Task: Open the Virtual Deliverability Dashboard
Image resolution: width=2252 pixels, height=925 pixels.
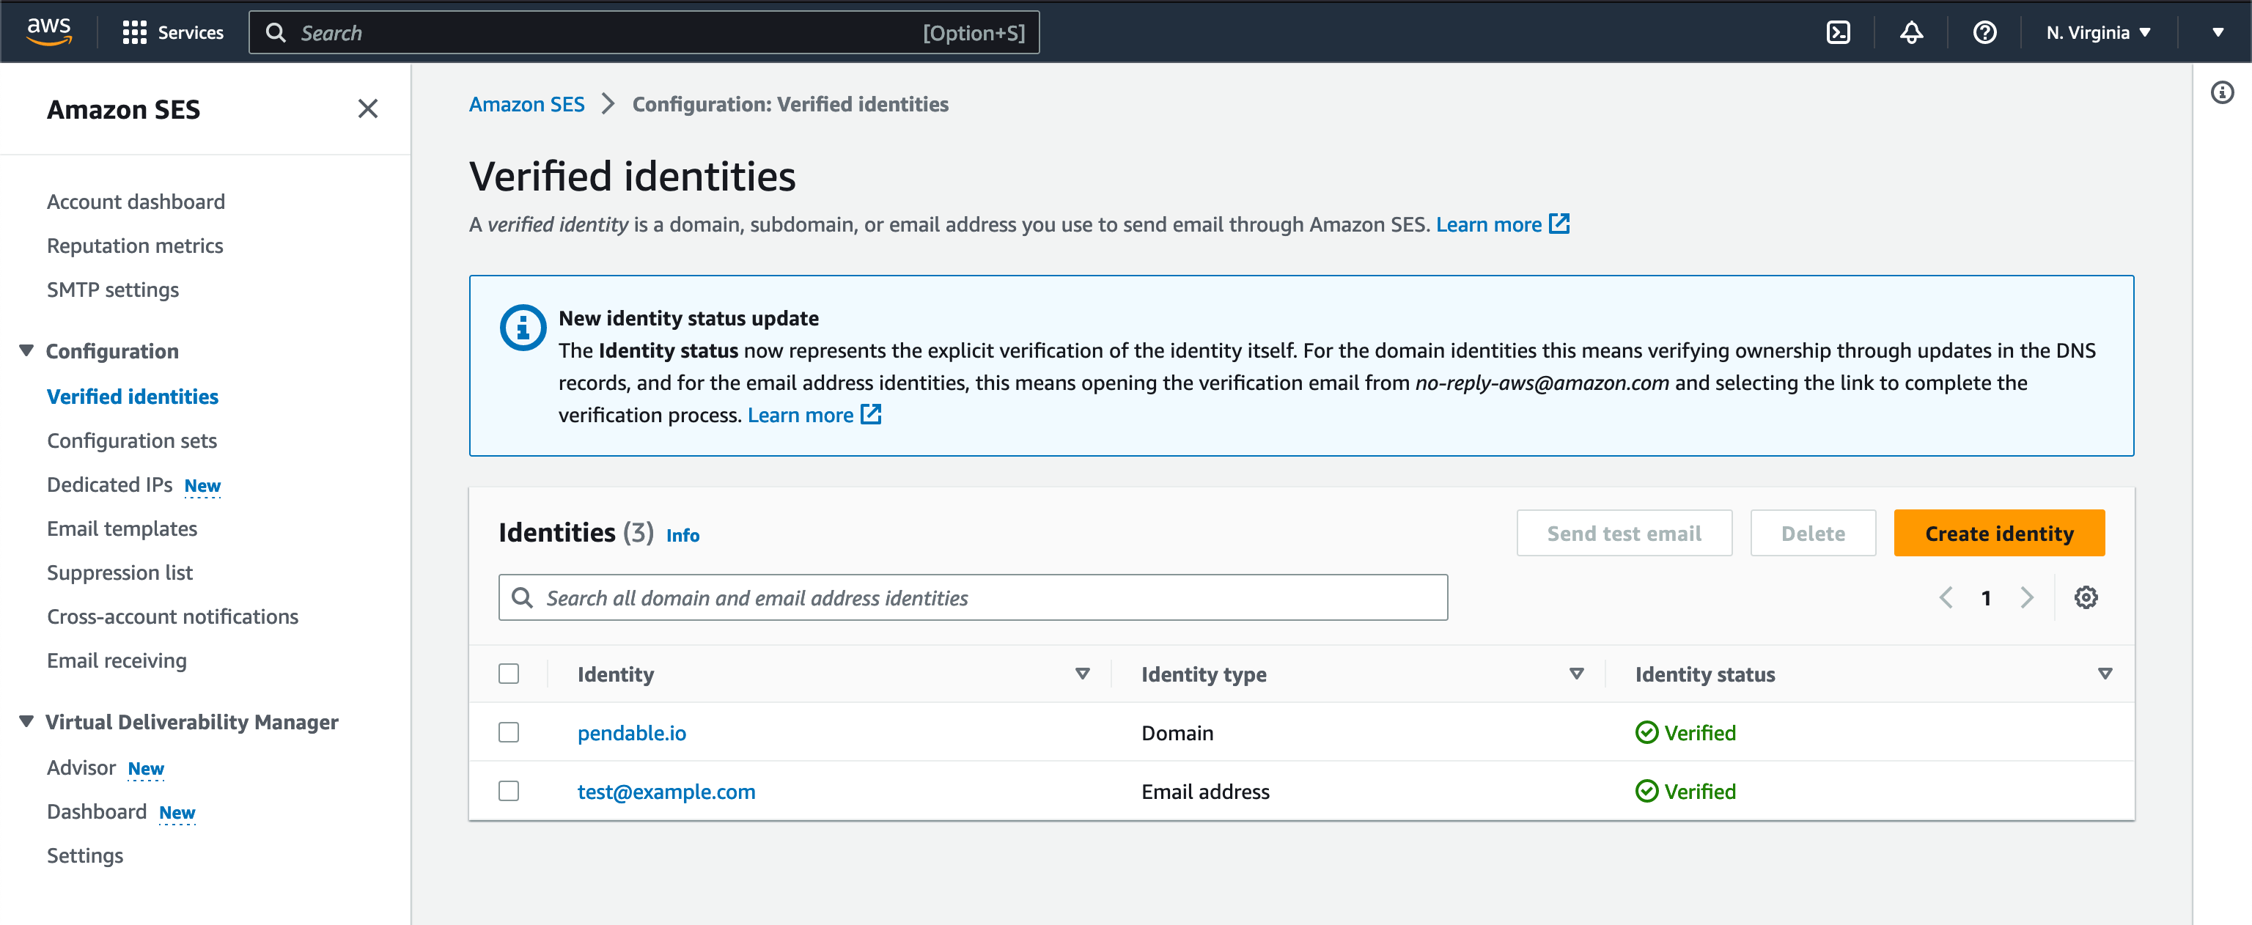Action: [x=97, y=811]
